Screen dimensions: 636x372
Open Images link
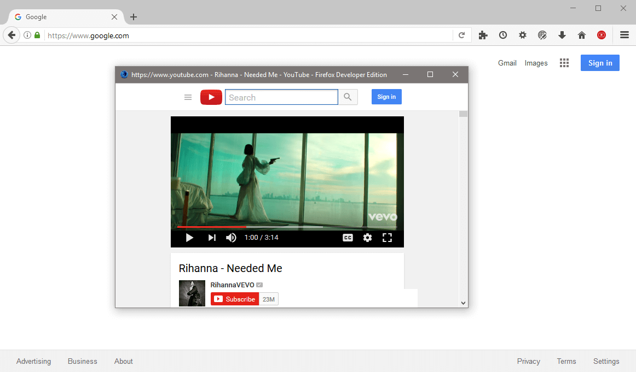coord(536,63)
